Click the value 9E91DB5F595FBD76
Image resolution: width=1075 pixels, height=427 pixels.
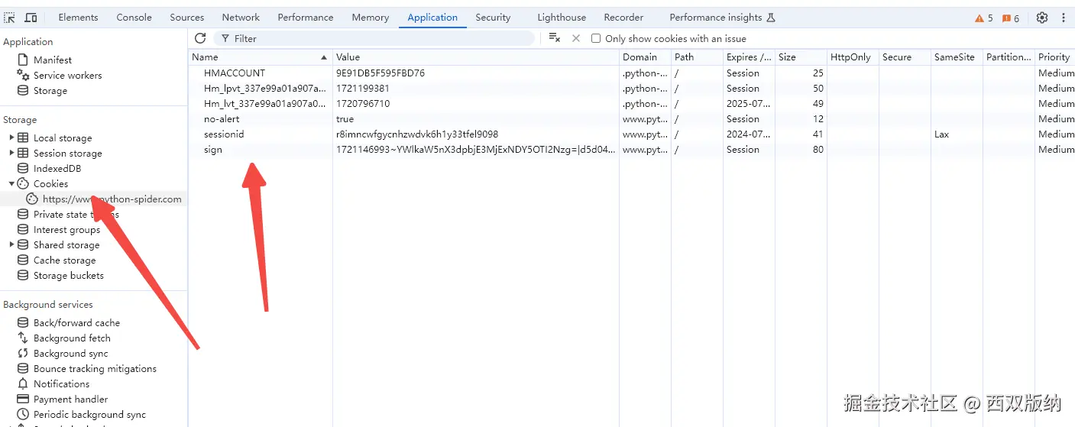(x=380, y=73)
